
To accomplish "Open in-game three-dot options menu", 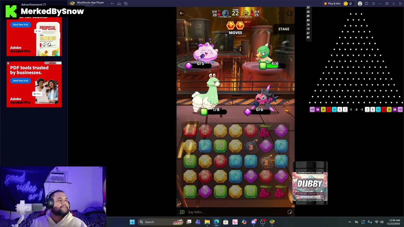I will (x=289, y=13).
